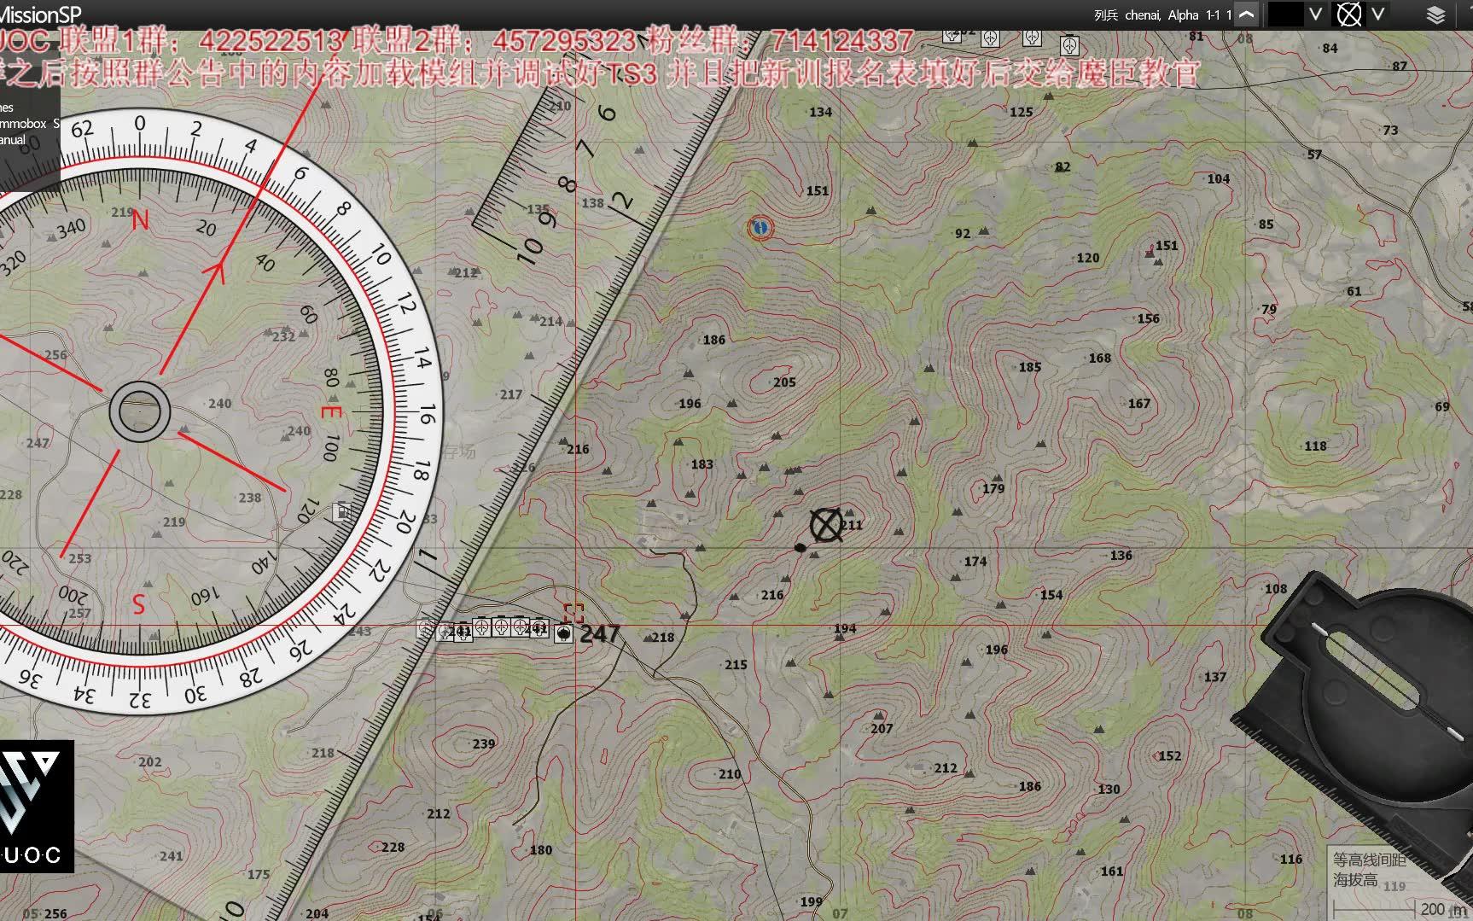The height and width of the screenshot is (921, 1473).
Task: Click the black color swatch in the top bar
Action: [x=1284, y=15]
